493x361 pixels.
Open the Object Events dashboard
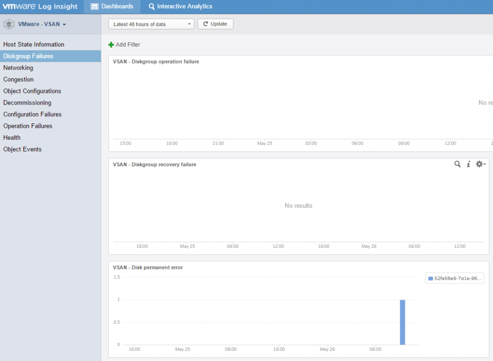(x=50, y=149)
